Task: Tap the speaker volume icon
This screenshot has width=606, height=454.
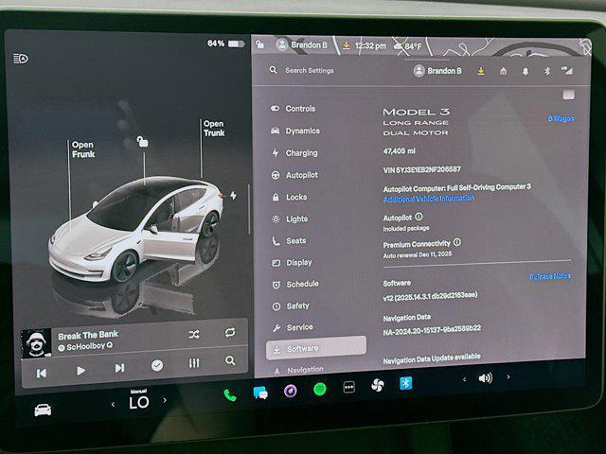Action: point(486,378)
